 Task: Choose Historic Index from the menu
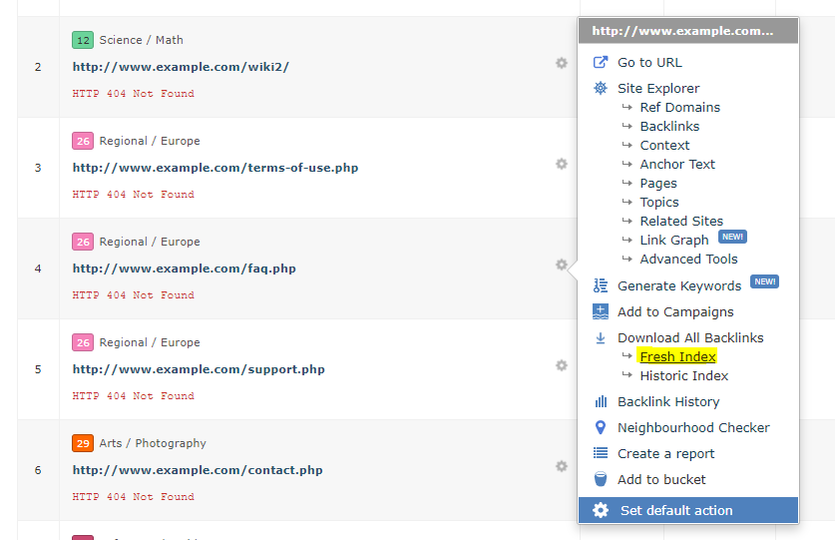click(683, 376)
